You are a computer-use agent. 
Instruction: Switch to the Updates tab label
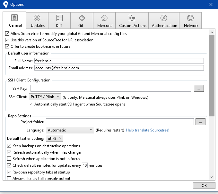click(38, 26)
